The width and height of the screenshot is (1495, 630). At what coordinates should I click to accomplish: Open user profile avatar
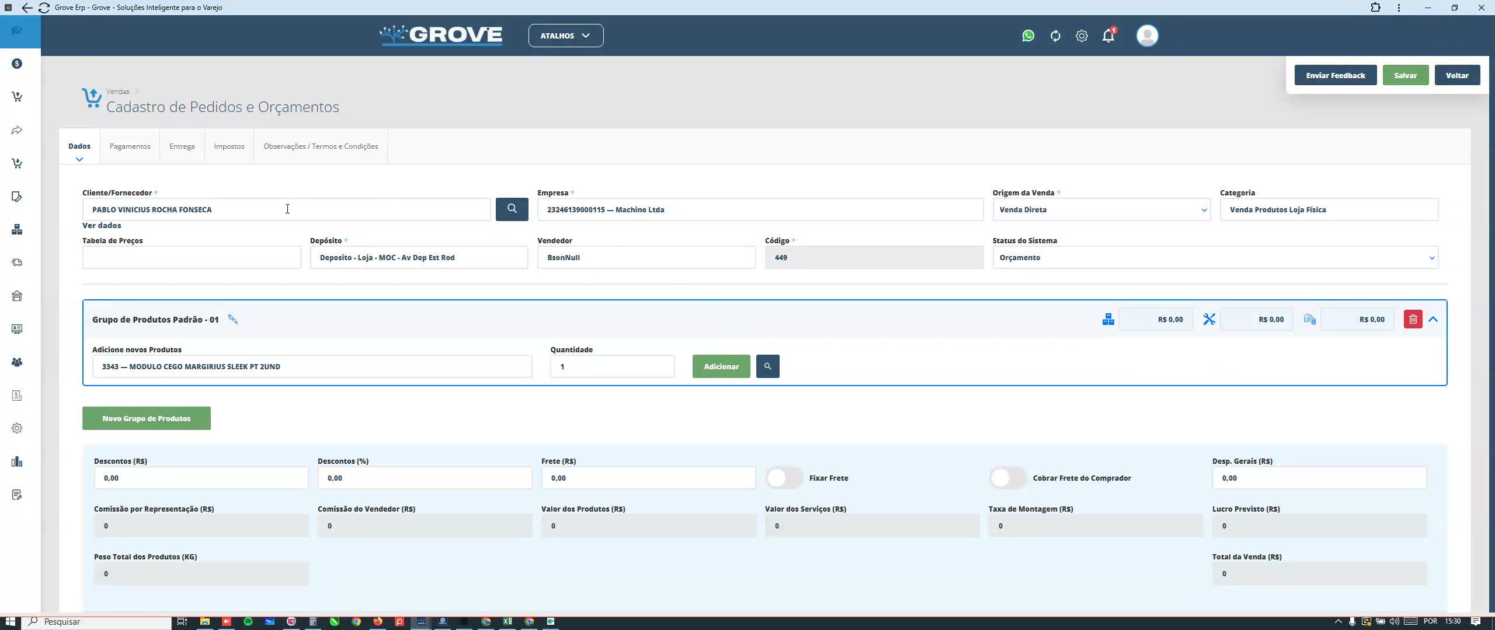(1147, 36)
